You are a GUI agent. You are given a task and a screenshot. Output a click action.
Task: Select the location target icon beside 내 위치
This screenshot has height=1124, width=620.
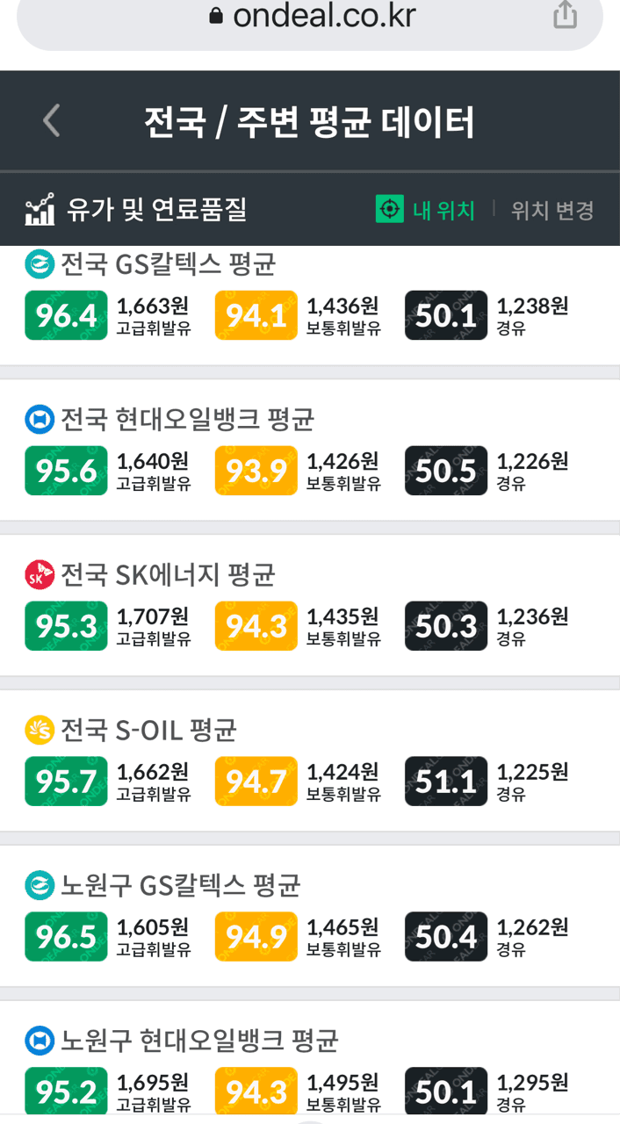(389, 209)
